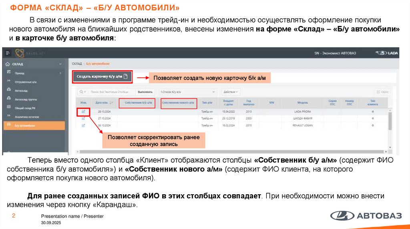410x229 pixels.
Task: Click the edit pencil for the 28.10.2024 row
Action: [x=83, y=111]
